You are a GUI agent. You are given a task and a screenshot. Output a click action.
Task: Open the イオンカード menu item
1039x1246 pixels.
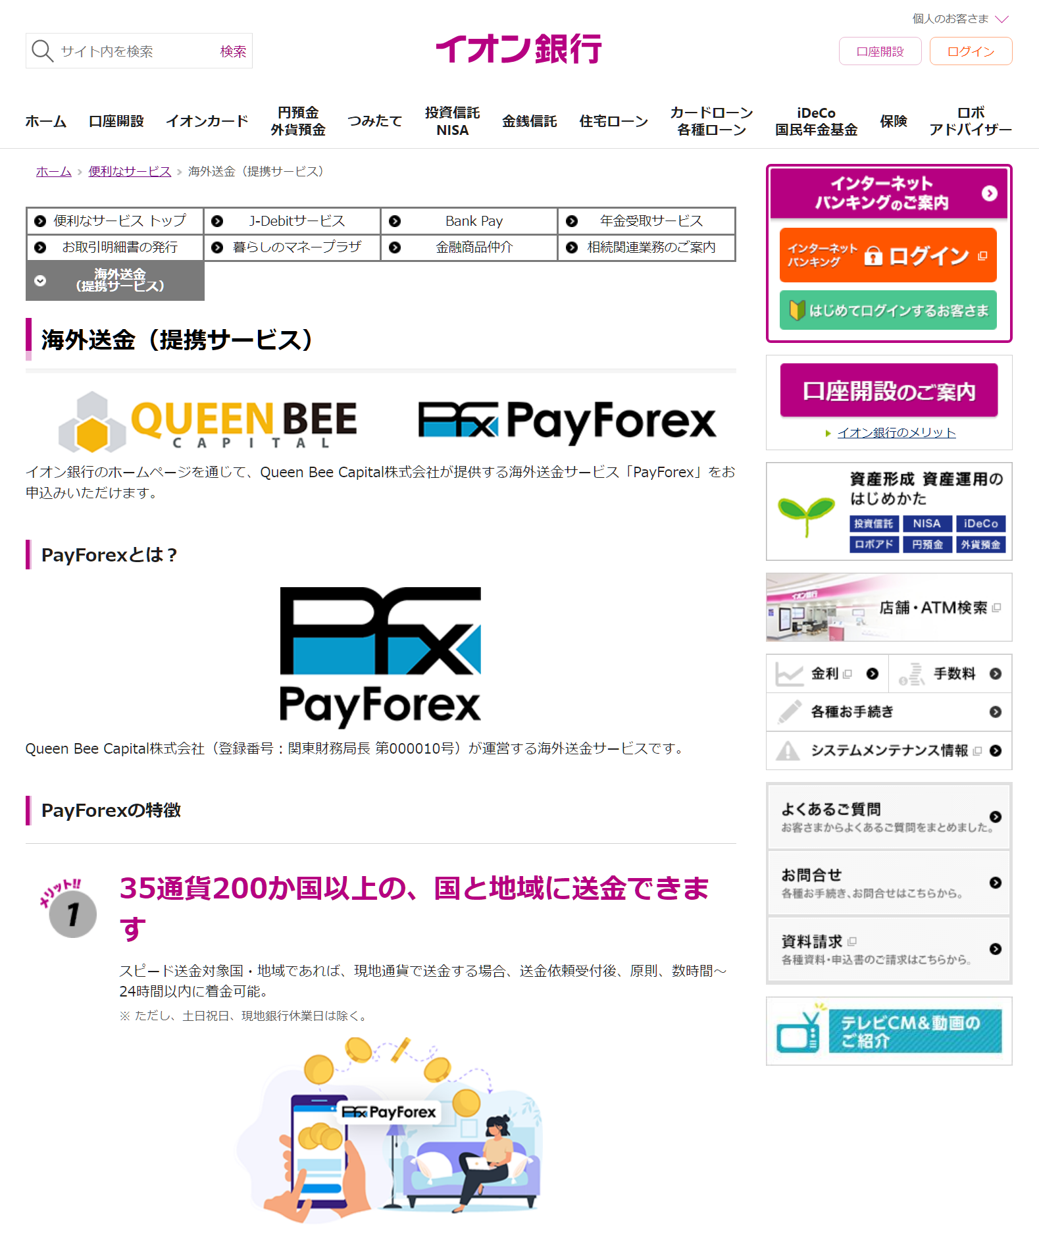[x=207, y=121]
